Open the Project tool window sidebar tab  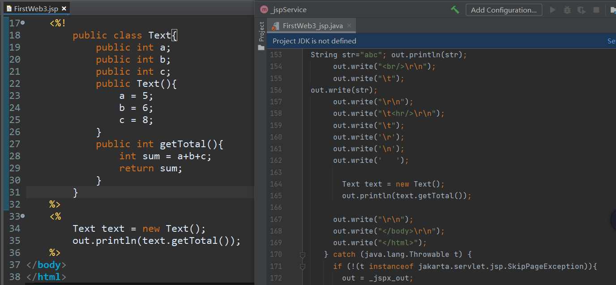click(x=261, y=32)
